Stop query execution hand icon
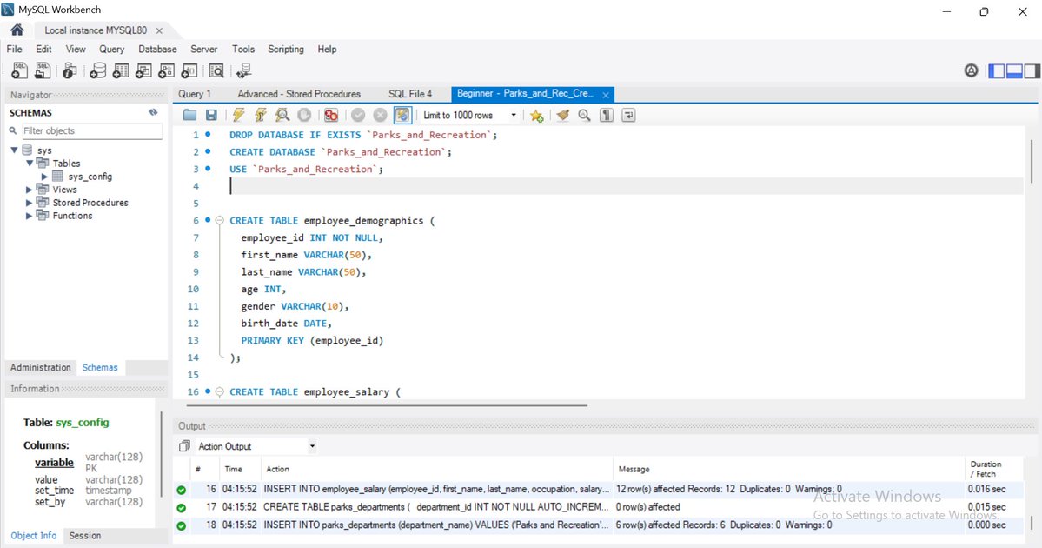This screenshot has height=548, width=1042. point(304,115)
